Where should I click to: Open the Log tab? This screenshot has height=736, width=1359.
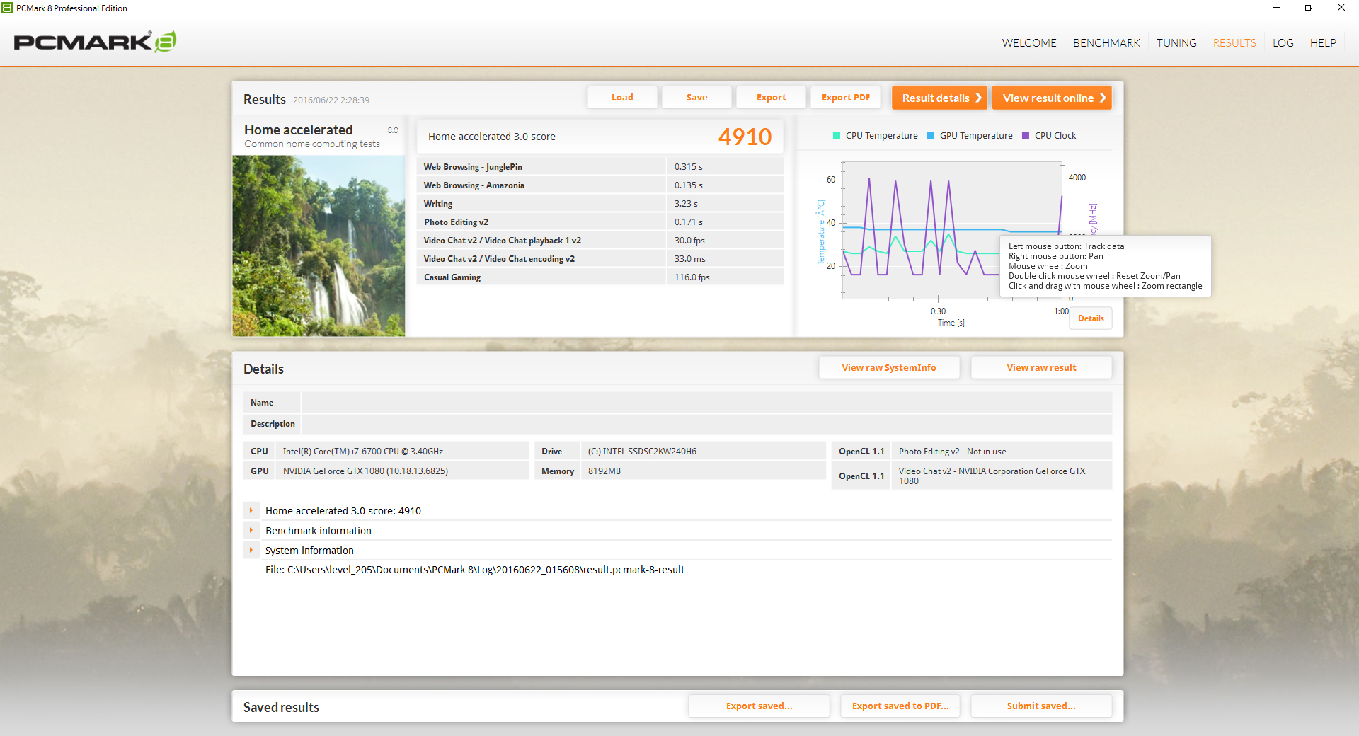1283,43
